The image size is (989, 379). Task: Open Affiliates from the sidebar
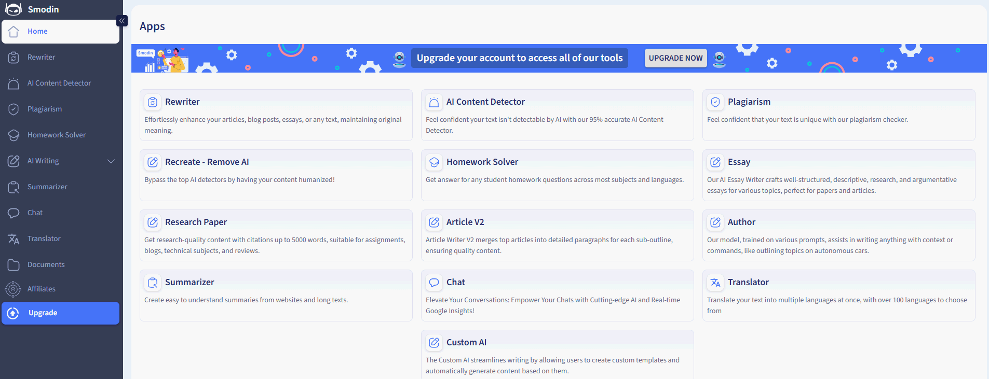[61, 289]
